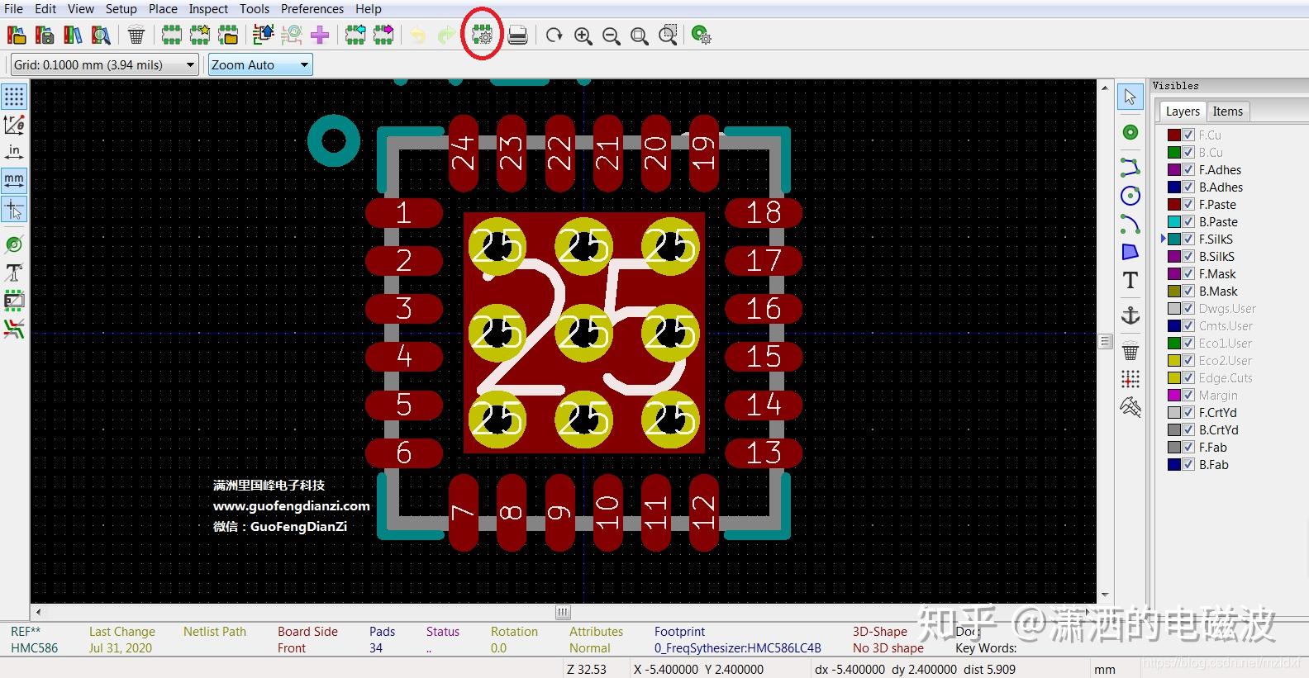This screenshot has width=1309, height=678.
Task: Zoom to fit footprint icon
Action: pos(640,35)
